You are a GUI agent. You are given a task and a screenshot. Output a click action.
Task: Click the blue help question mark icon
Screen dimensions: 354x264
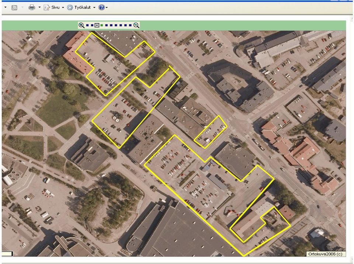point(102,7)
